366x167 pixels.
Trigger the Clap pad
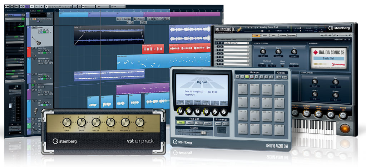[x=254, y=116]
